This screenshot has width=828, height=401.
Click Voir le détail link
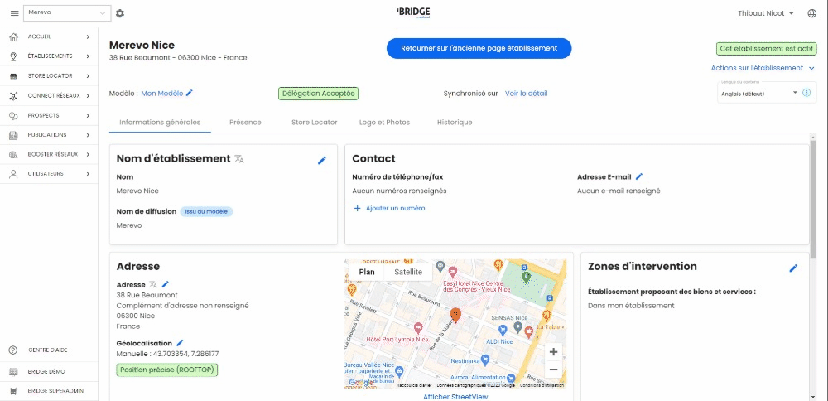tap(526, 94)
